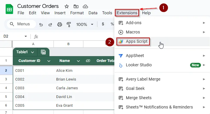210x114 pixels.
Task: Click the redo arrow
Action: click(x=50, y=24)
